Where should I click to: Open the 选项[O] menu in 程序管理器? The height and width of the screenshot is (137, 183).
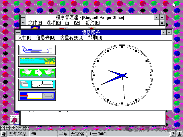point(53,23)
